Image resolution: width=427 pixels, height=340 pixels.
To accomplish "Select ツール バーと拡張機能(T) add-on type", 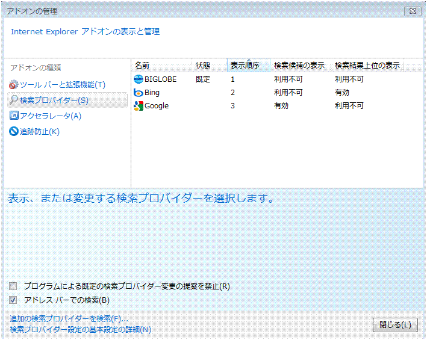I will click(x=63, y=85).
